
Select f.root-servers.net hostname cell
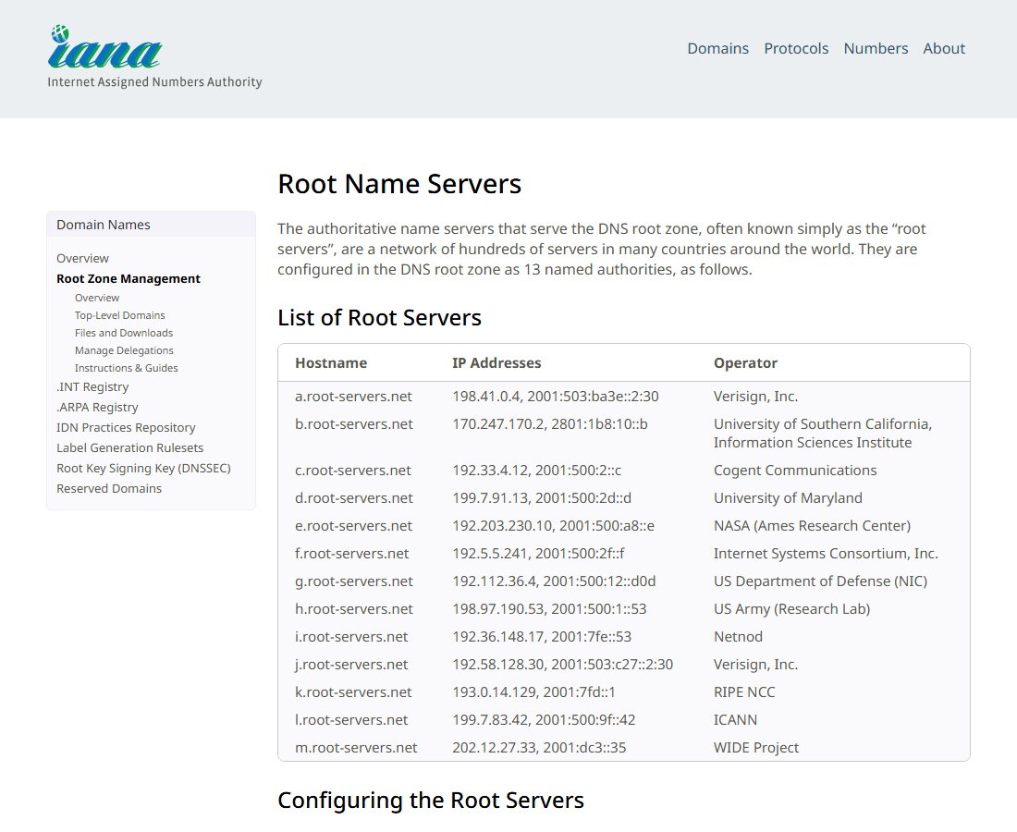click(x=352, y=554)
